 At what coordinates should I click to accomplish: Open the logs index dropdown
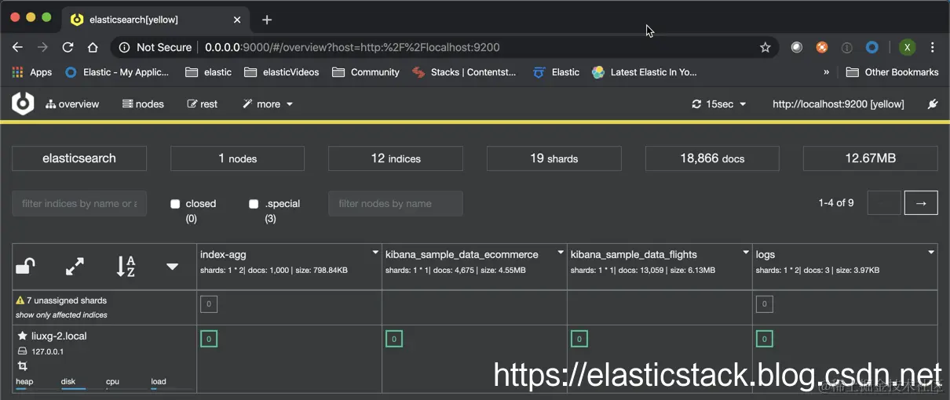point(931,253)
